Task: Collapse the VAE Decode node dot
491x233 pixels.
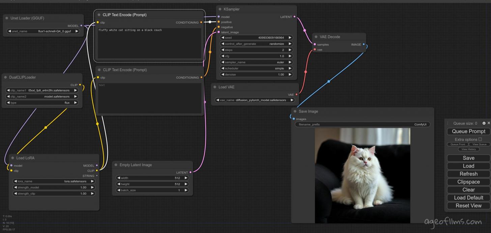Action: (x=316, y=37)
